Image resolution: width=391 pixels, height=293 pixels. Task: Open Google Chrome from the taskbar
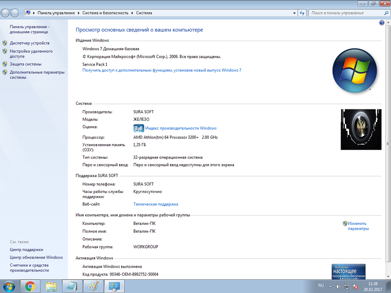tap(30, 286)
